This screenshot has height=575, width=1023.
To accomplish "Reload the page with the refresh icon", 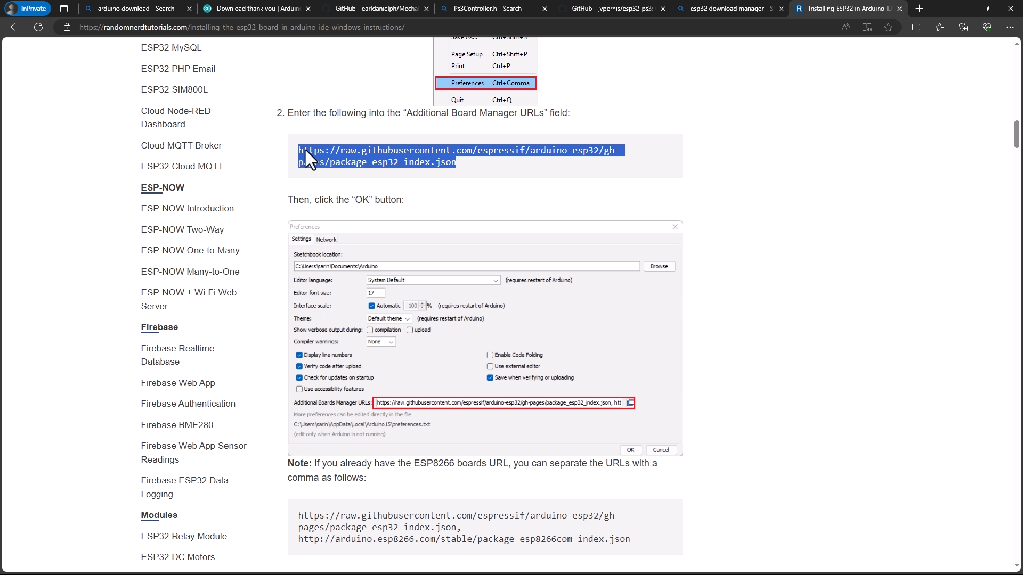I will coord(38,27).
